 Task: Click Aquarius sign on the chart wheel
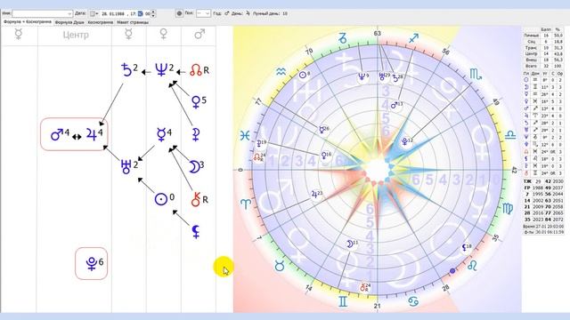pyautogui.click(x=281, y=71)
